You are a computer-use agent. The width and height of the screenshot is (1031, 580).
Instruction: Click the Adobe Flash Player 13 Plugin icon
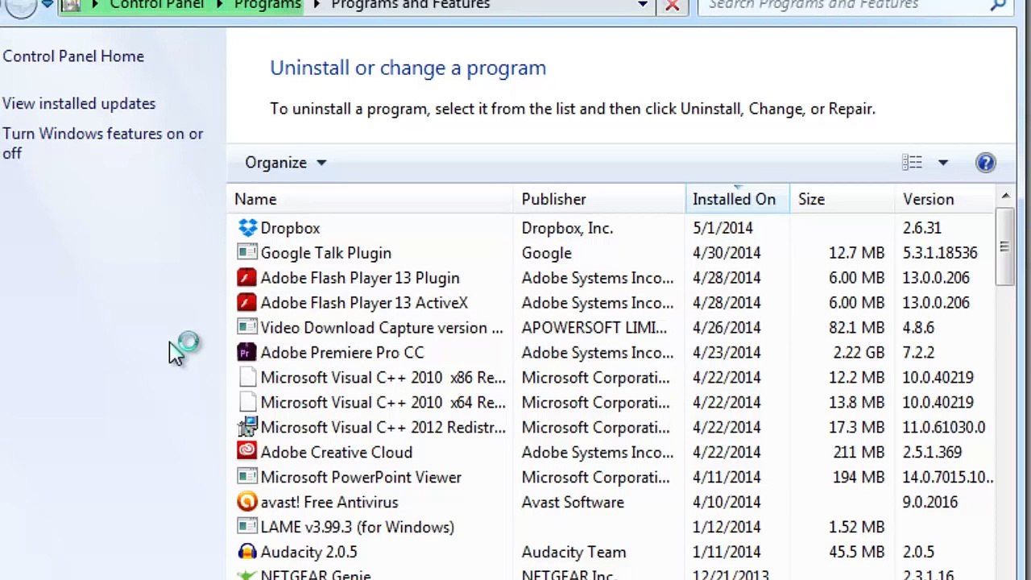(247, 278)
